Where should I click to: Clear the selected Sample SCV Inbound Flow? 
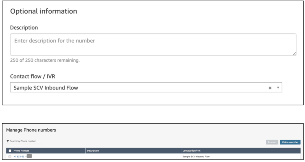[270, 88]
